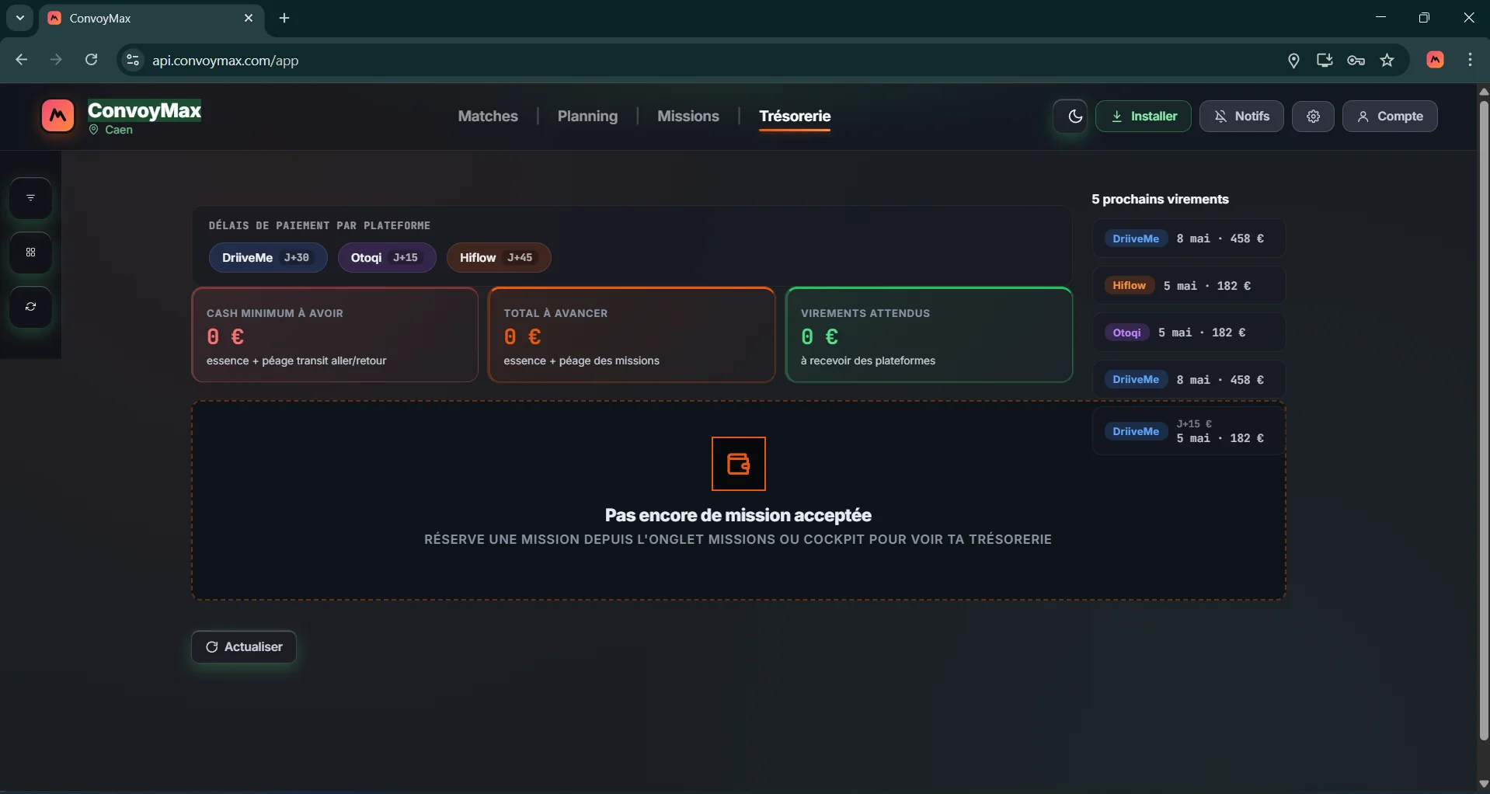The image size is (1490, 794).
Task: Click the Actualiser button
Action: point(244,647)
